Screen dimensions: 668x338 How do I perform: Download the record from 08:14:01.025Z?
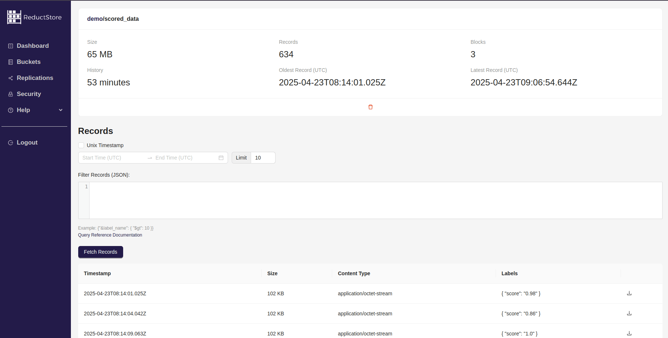(x=629, y=293)
